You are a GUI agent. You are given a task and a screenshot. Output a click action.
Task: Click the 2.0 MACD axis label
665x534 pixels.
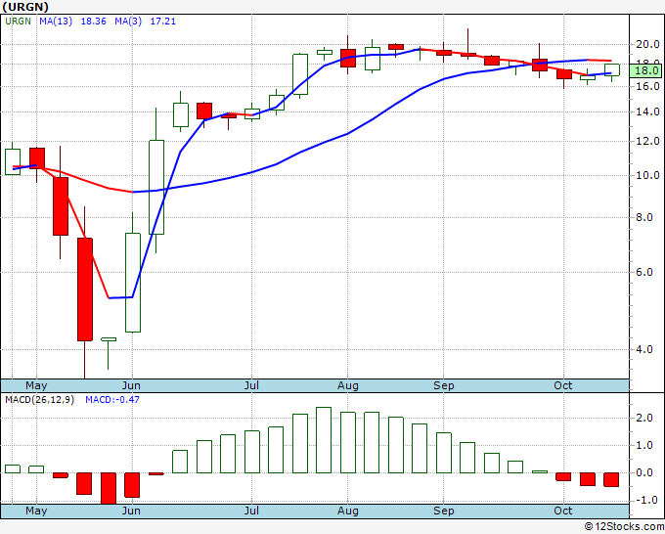644,419
